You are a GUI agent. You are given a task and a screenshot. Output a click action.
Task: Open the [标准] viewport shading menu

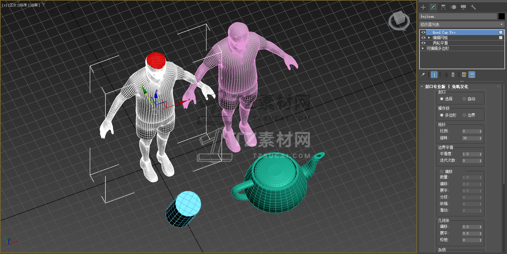[x=24, y=5]
